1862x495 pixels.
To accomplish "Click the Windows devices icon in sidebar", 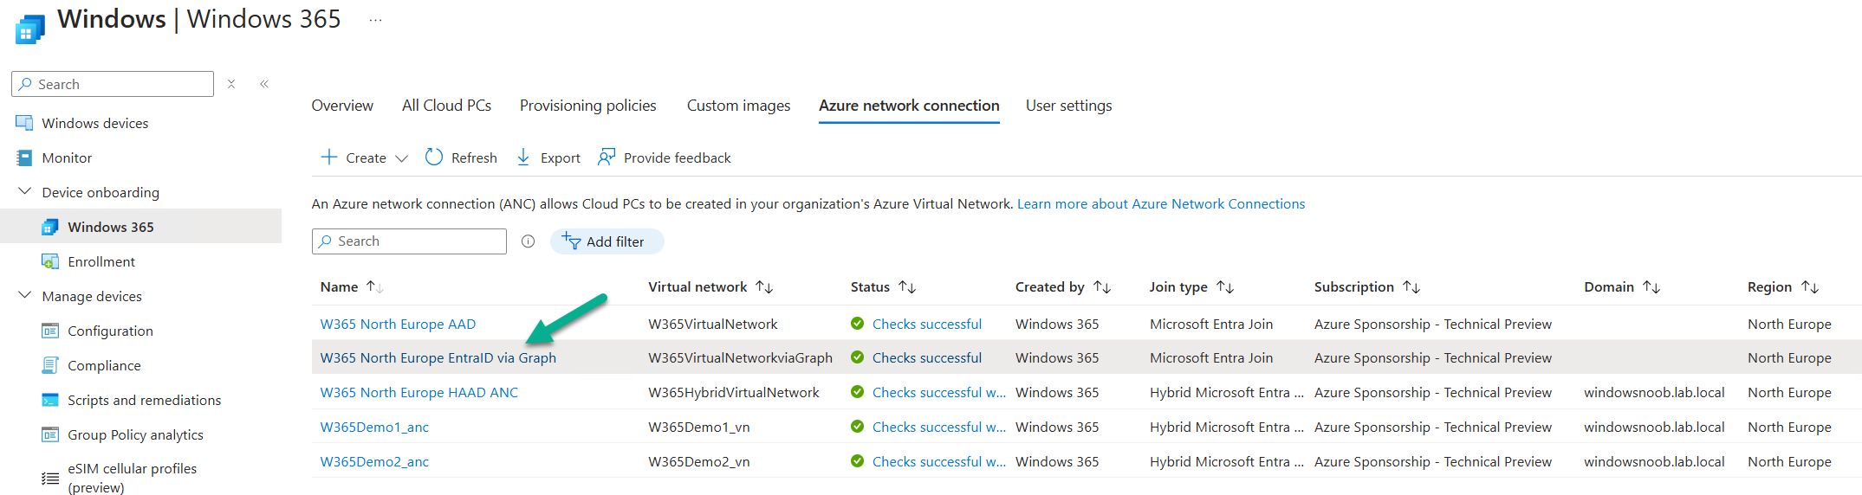I will point(24,123).
